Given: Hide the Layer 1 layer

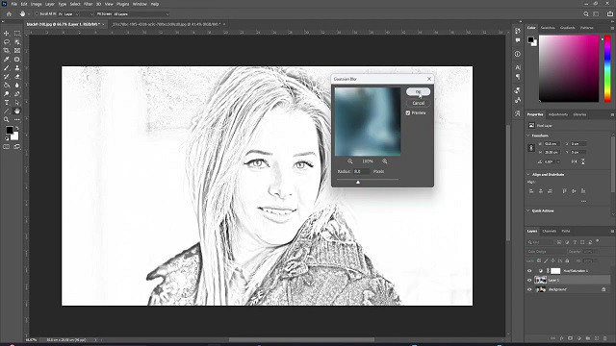Looking at the screenshot, I should pos(529,280).
